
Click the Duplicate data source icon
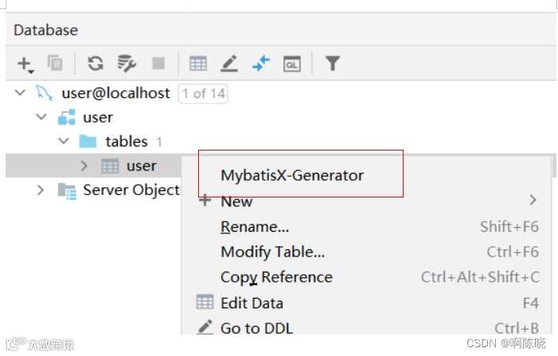tap(55, 64)
